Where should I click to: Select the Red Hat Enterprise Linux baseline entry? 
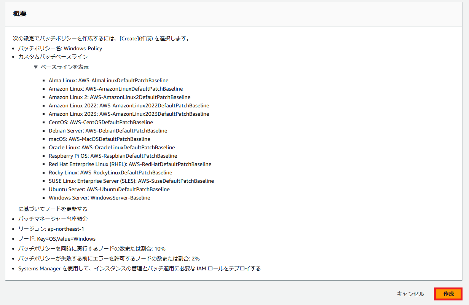click(130, 164)
